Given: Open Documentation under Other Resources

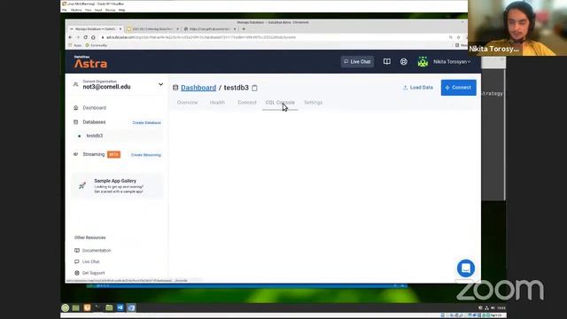Looking at the screenshot, I should coord(97,250).
